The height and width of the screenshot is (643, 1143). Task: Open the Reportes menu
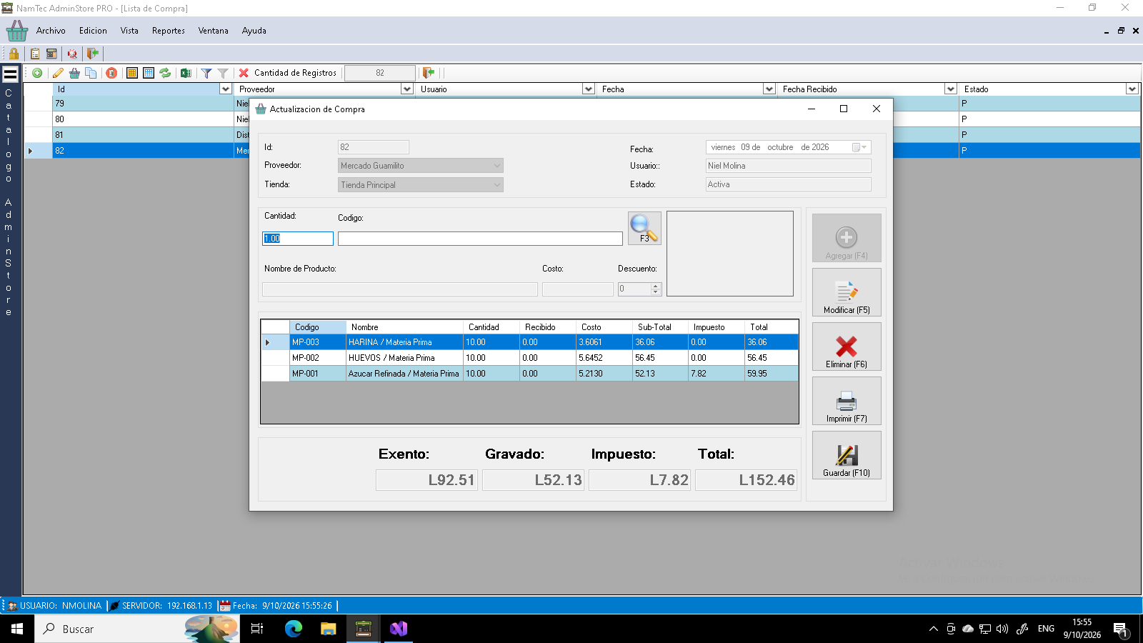[169, 31]
